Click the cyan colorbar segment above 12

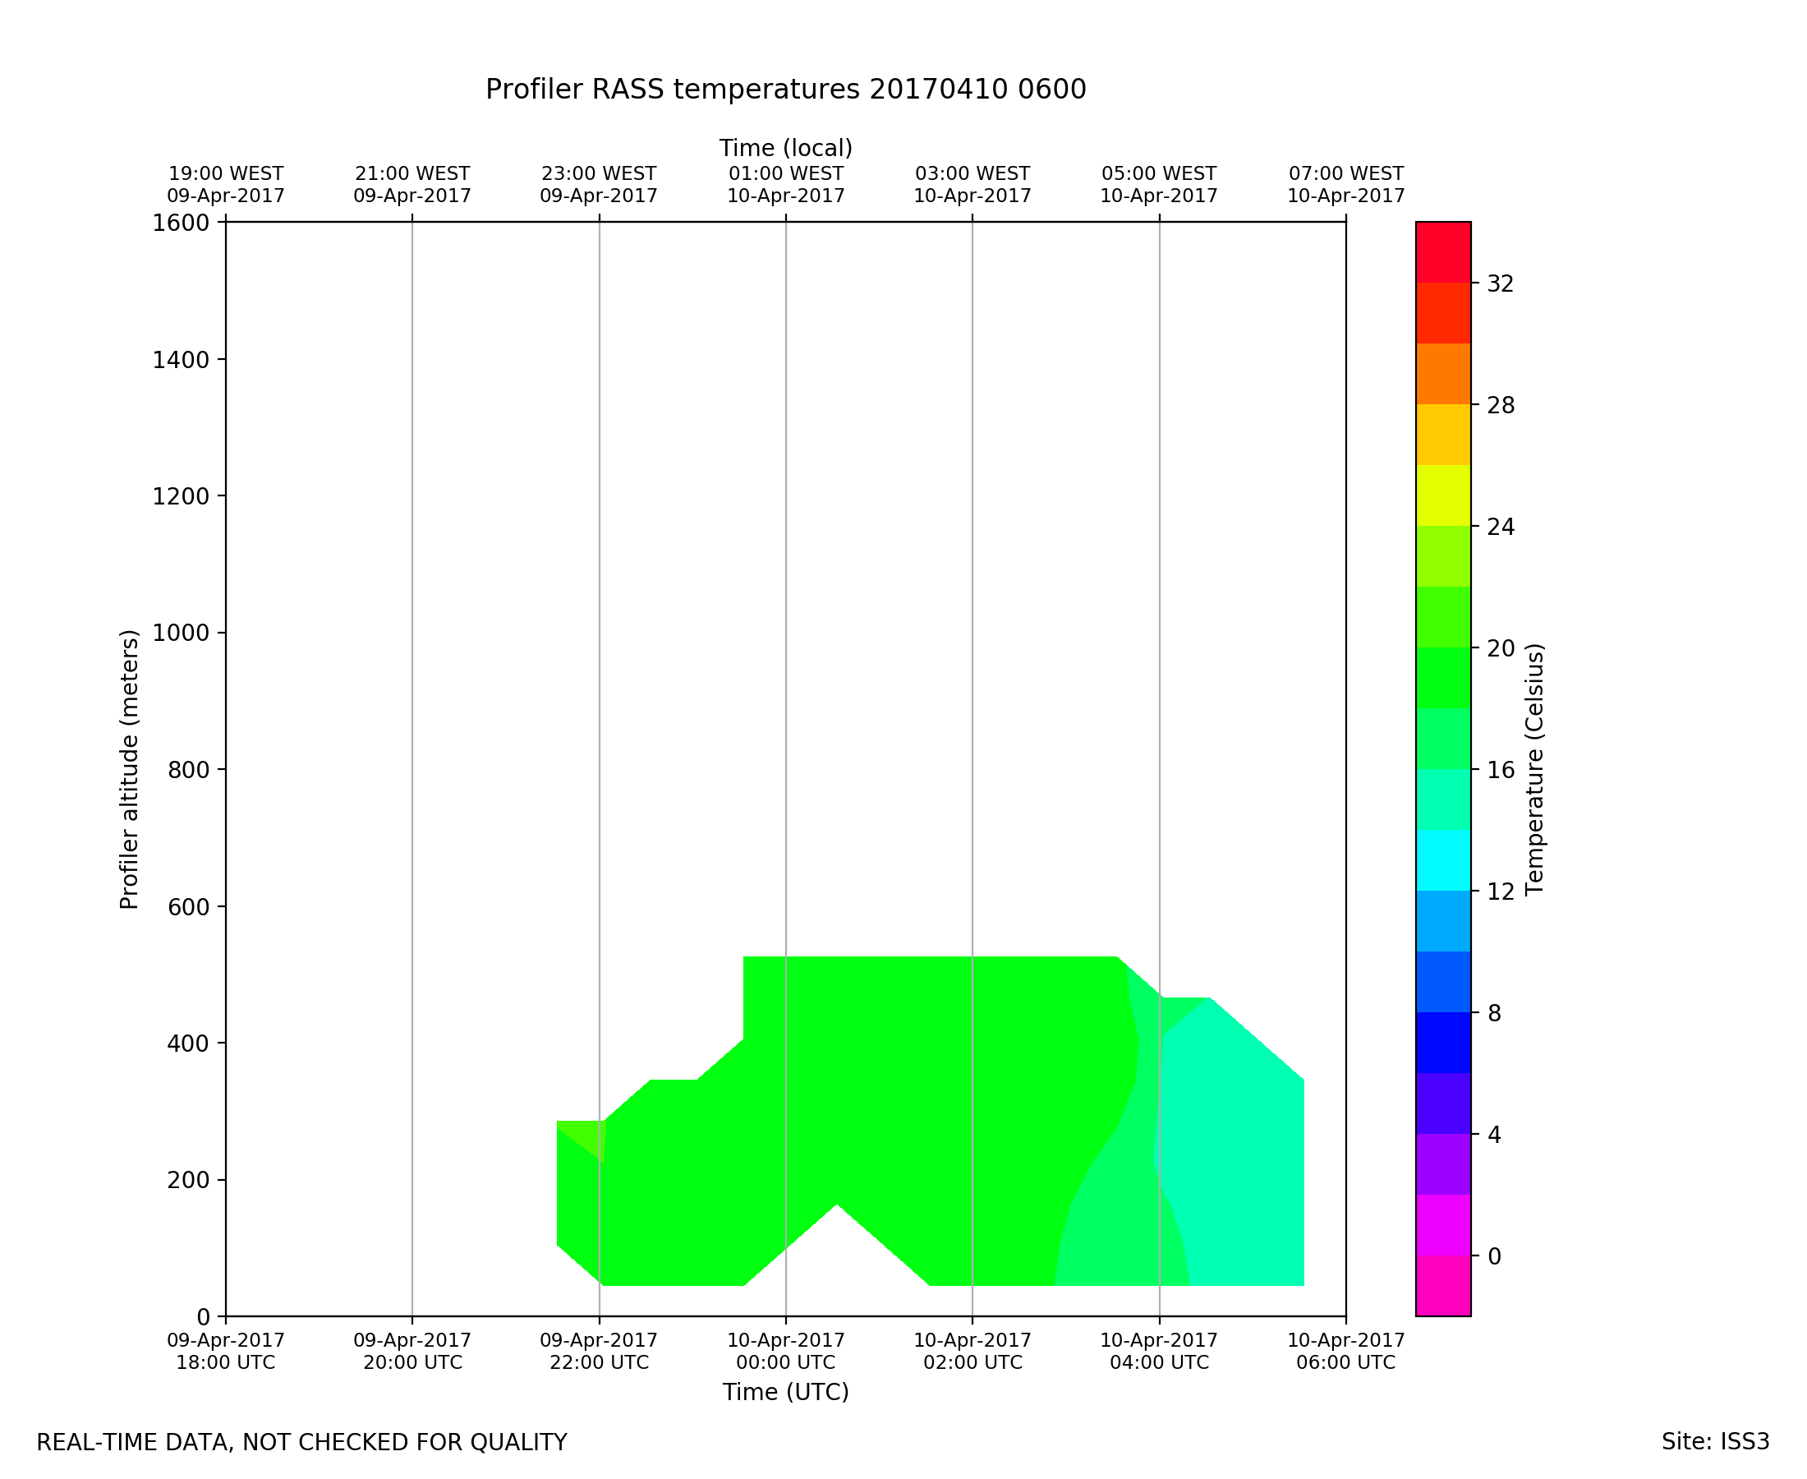[x=1442, y=859]
